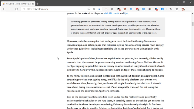The image size is (194, 109).
Task: Click the translate icon in address bar
Action: tap(94, 9)
